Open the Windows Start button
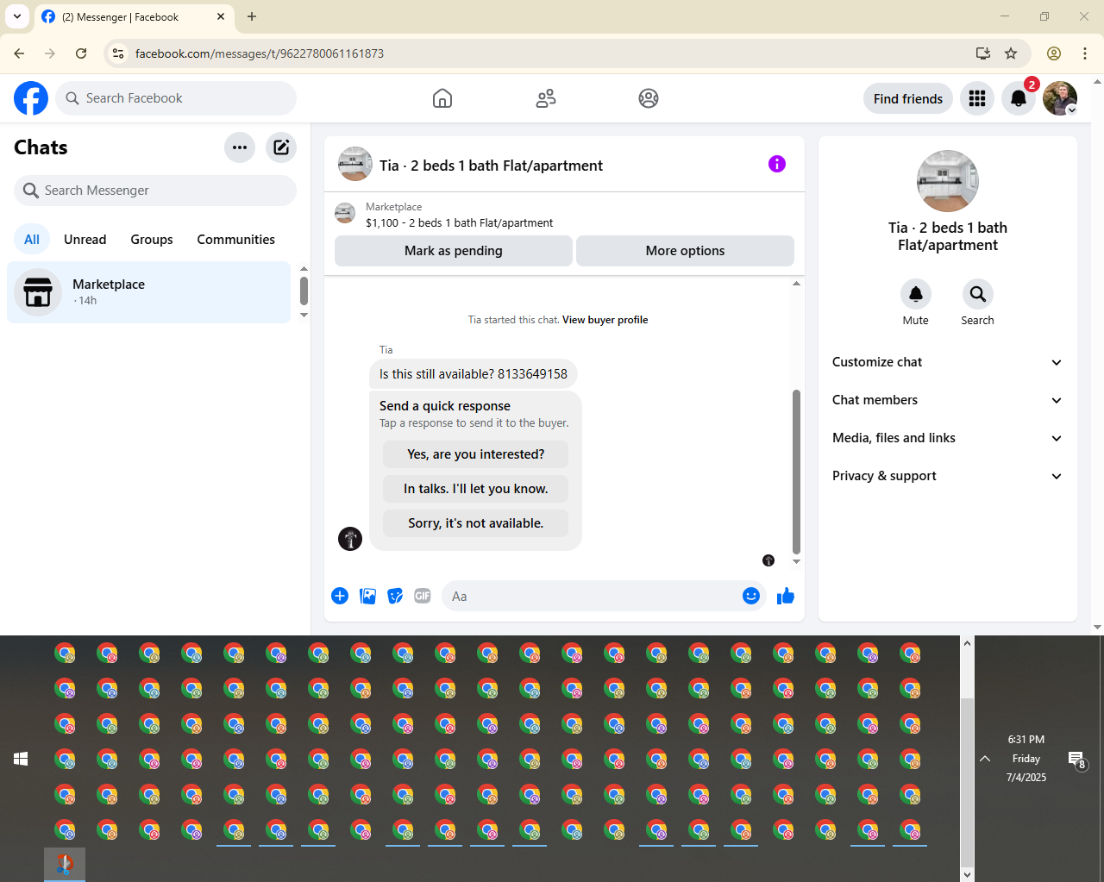 coord(22,759)
